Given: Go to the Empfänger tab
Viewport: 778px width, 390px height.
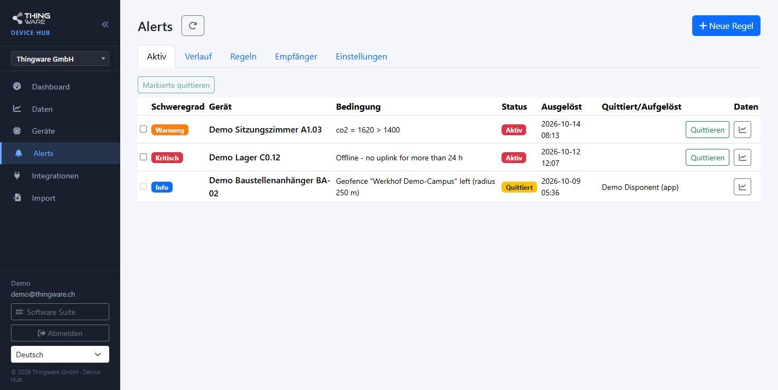Looking at the screenshot, I should [x=296, y=56].
